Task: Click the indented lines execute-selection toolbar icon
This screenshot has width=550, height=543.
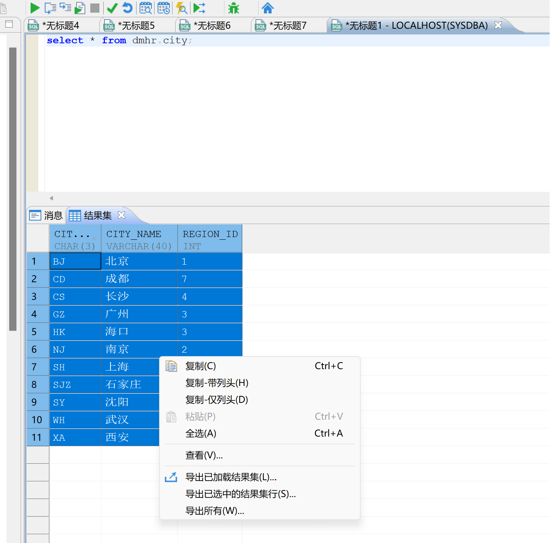Action: [65, 7]
